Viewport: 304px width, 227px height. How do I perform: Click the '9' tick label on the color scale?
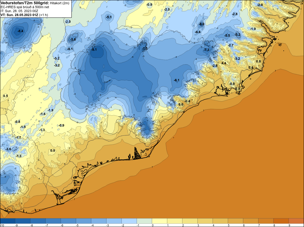pyautogui.click(x=289, y=225)
